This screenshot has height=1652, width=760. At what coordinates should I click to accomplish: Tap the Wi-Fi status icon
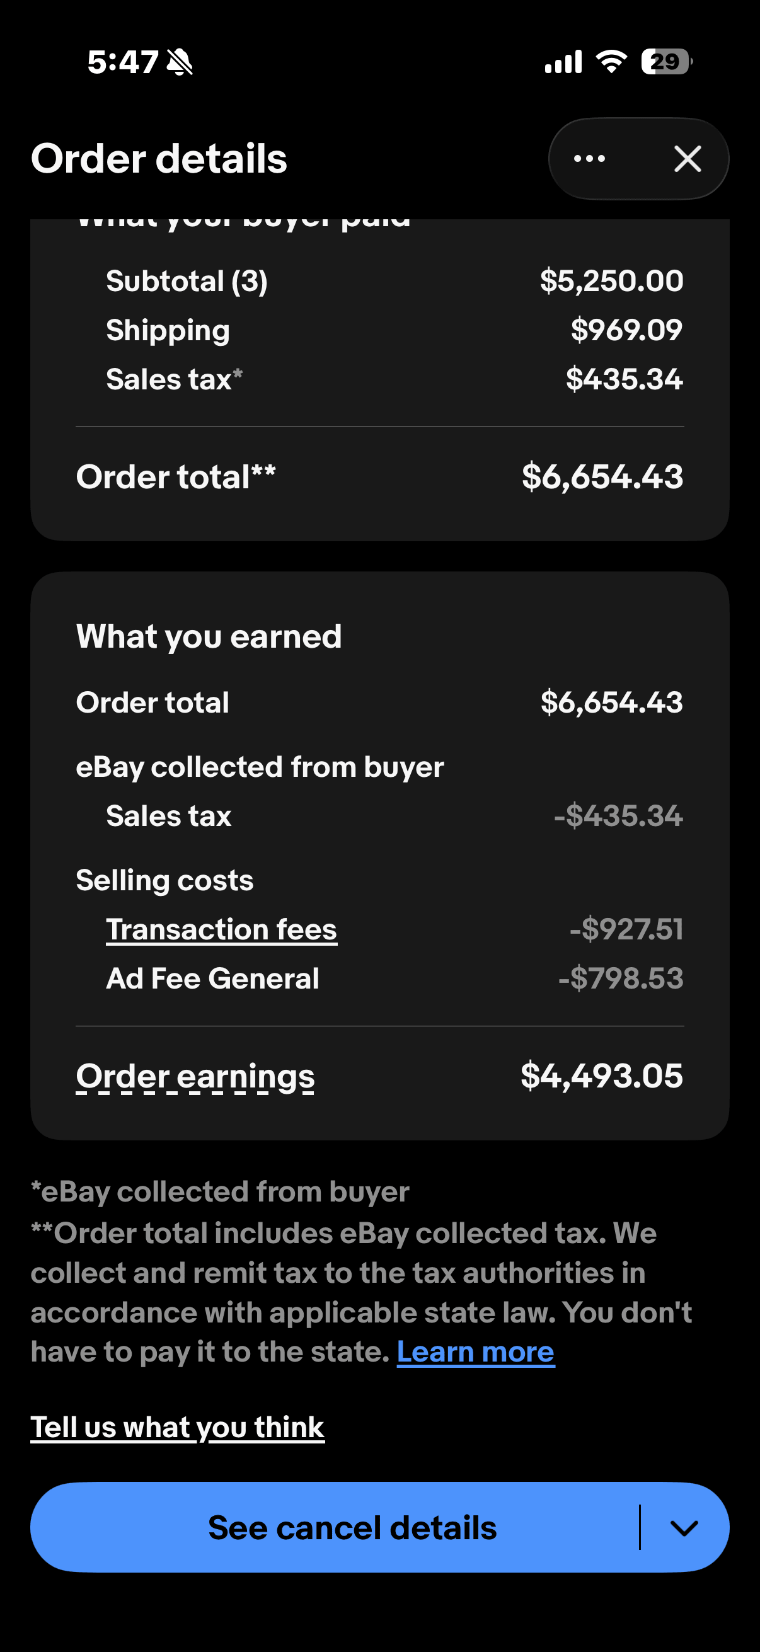(x=611, y=62)
